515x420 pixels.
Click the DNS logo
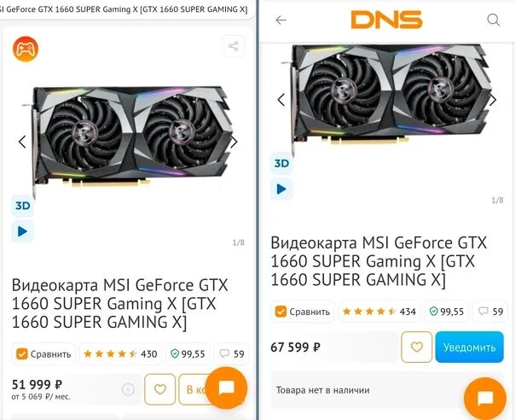click(386, 20)
